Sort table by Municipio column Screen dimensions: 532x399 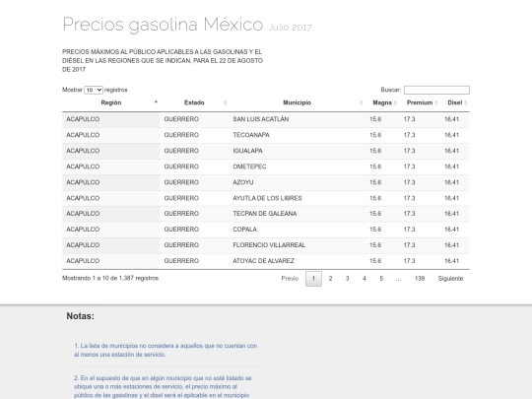(297, 102)
